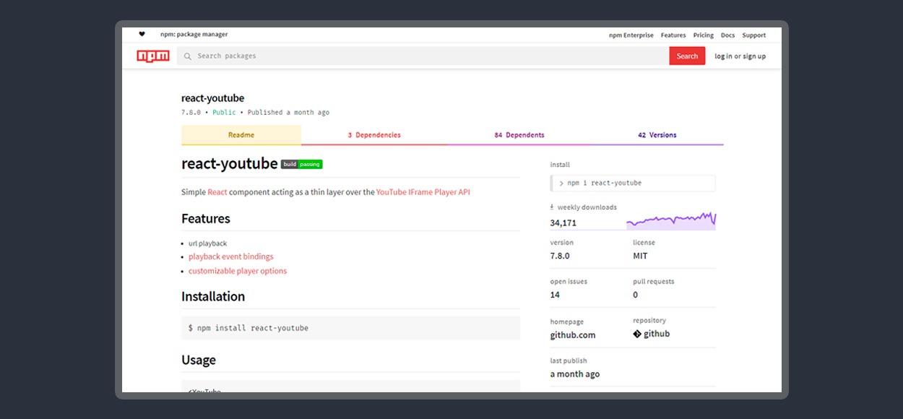Open the github repository link text
Viewport: 903px width, 419px height.
(x=657, y=334)
